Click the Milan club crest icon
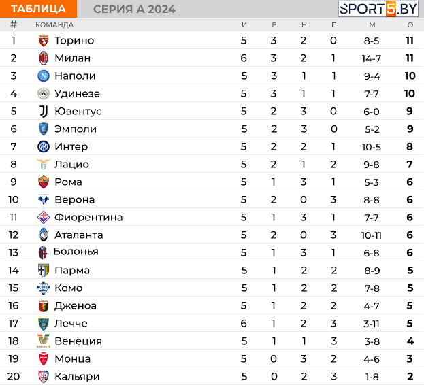Viewport: 424px width, 385px height. (44, 58)
